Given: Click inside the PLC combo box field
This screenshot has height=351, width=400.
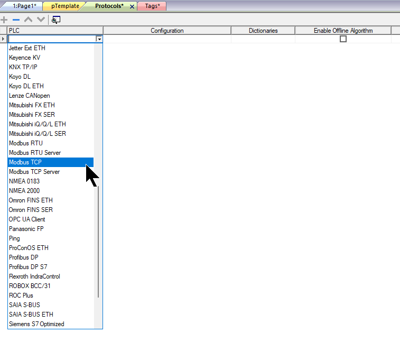Looking at the screenshot, I should [52, 39].
